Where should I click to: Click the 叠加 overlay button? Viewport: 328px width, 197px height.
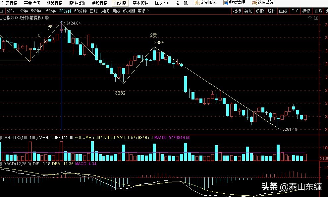point(248,11)
